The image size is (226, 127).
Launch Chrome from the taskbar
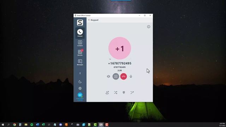(x=14, y=125)
